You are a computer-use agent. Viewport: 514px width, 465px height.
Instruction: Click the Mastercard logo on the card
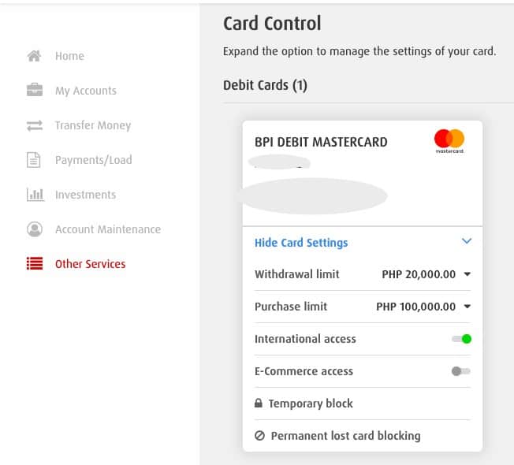[449, 141]
